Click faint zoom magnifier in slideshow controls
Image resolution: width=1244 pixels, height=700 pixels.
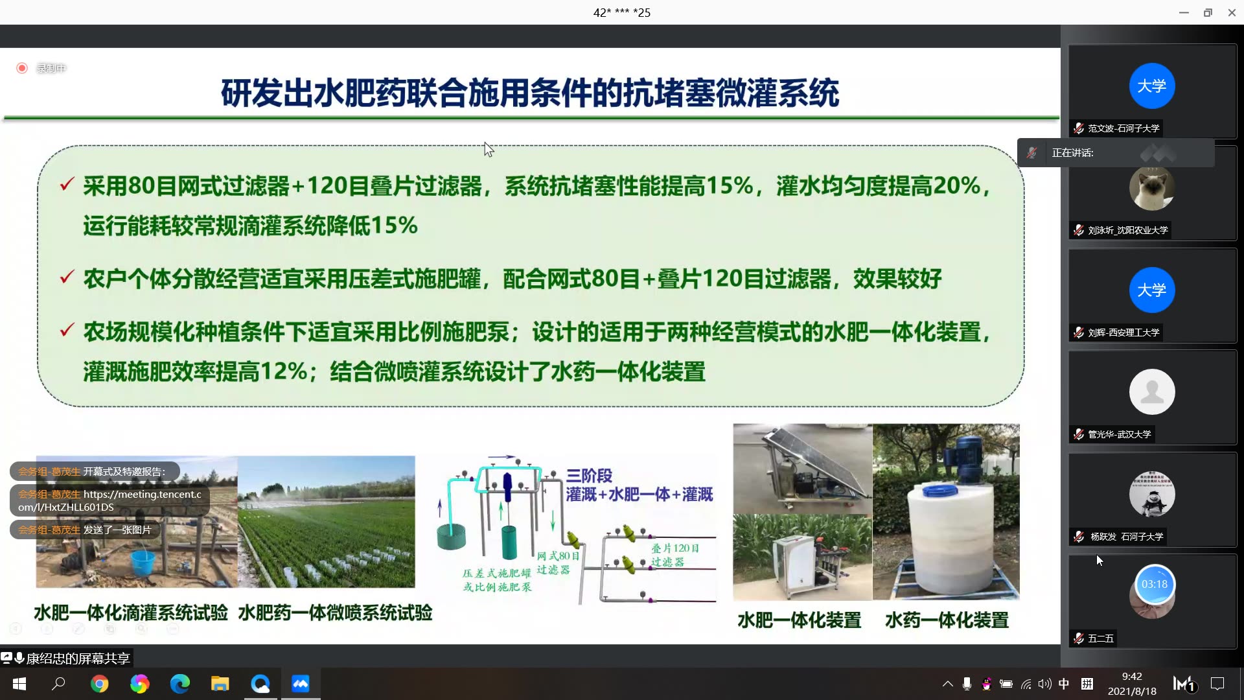[x=141, y=629]
